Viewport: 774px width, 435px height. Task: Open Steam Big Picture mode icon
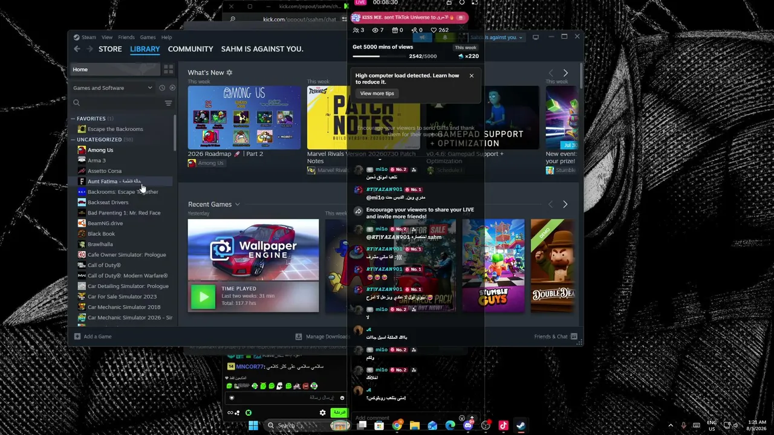(x=536, y=37)
